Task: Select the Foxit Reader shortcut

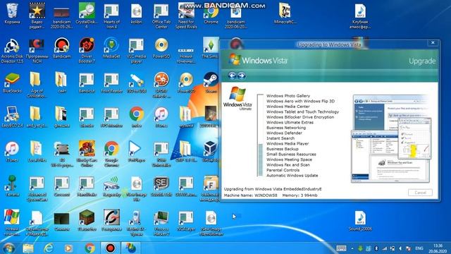Action: pyautogui.click(x=111, y=83)
